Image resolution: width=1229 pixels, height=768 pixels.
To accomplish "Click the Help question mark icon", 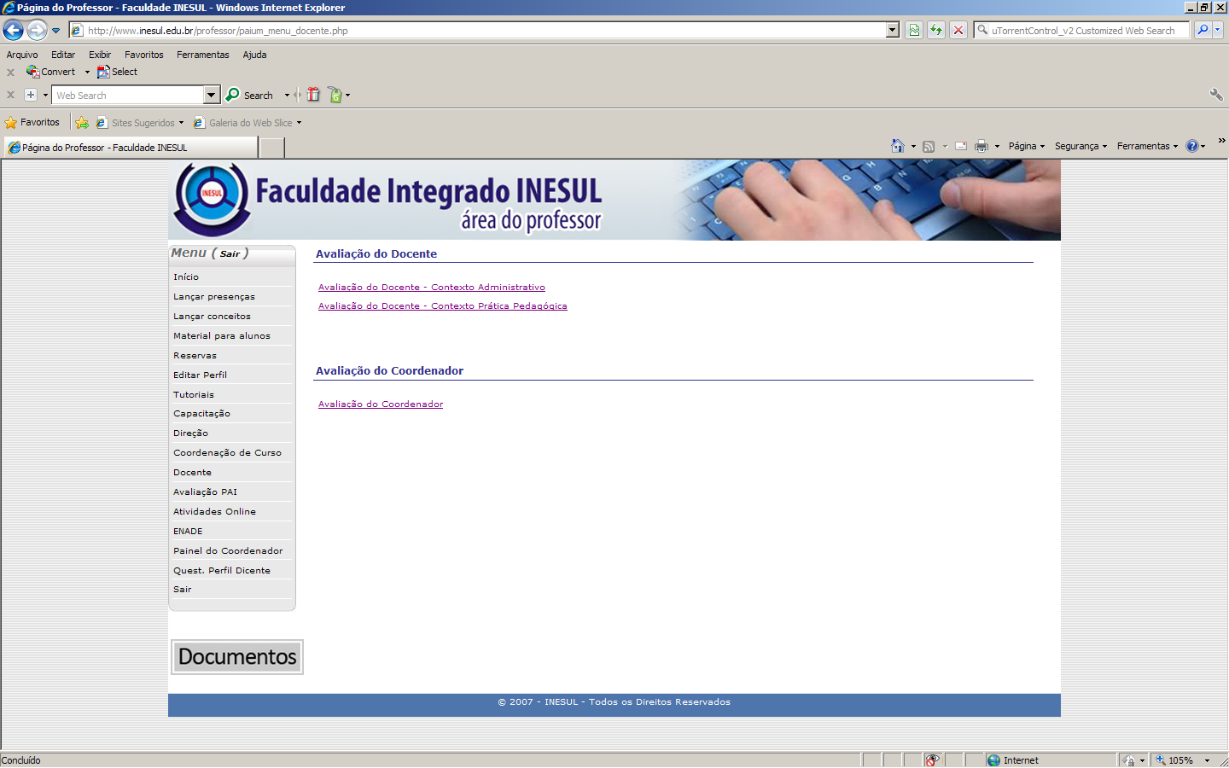I will coord(1192,146).
